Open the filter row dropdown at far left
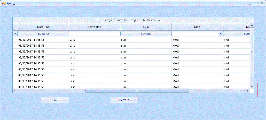This screenshot has height=120, width=266. click(x=15, y=34)
